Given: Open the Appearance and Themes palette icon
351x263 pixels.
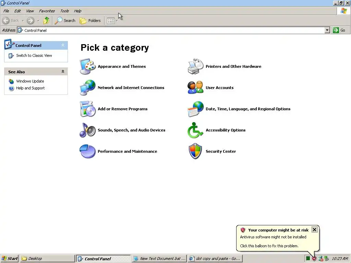Looking at the screenshot, I should pos(87,66).
